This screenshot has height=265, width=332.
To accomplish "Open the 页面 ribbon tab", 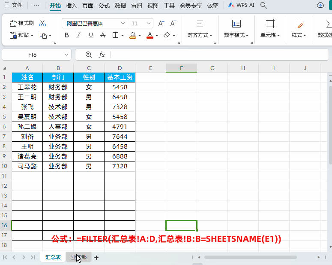I will tap(88, 6).
